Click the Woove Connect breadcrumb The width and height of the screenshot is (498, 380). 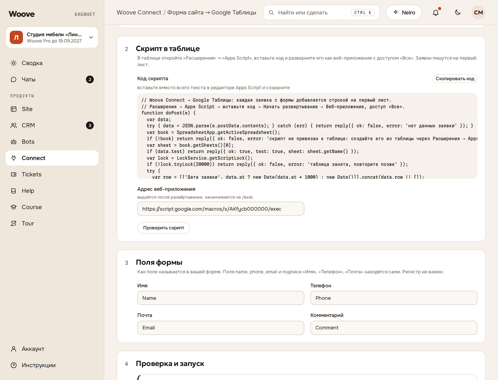click(x=139, y=12)
